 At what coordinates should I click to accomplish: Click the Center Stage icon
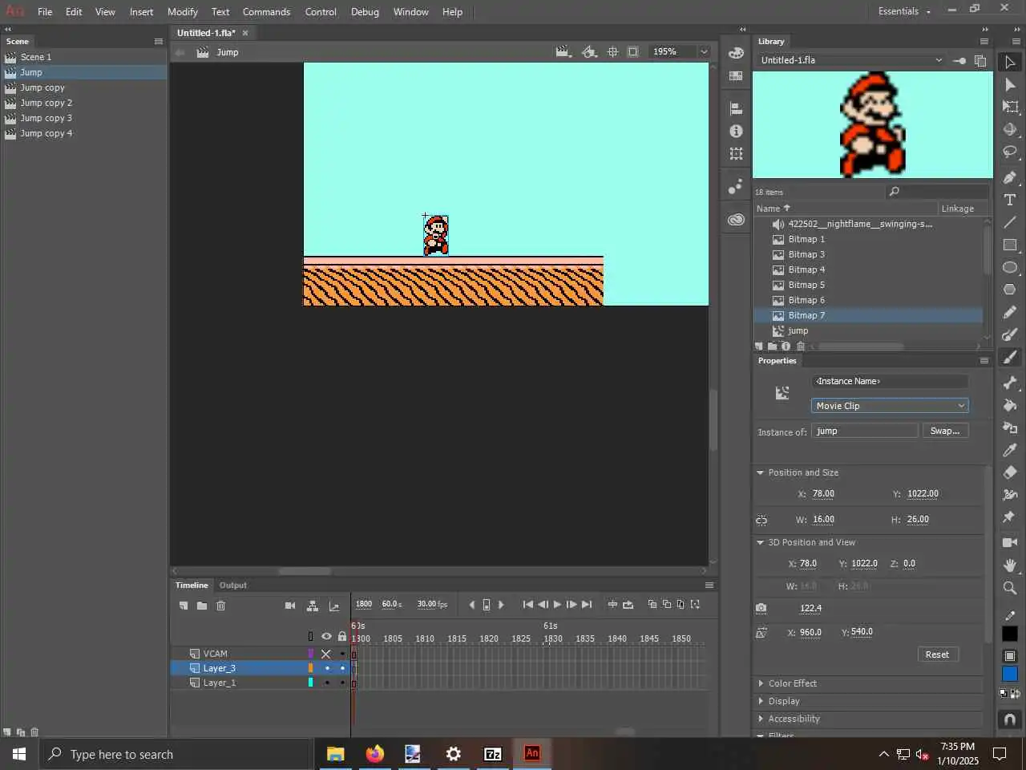(x=612, y=52)
